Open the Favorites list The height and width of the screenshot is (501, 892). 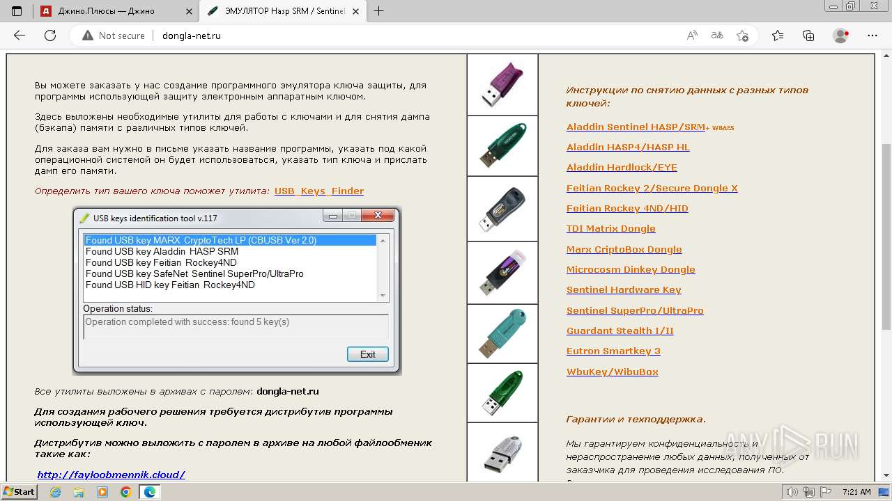click(x=778, y=35)
